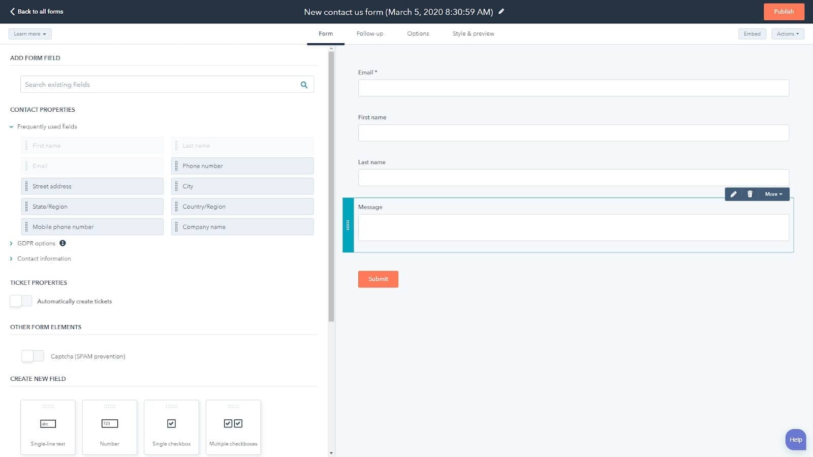Open the Style & preview tab

[473, 34]
